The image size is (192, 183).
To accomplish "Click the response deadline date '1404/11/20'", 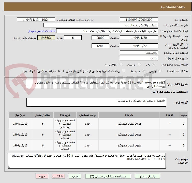I will tap(139, 38).
